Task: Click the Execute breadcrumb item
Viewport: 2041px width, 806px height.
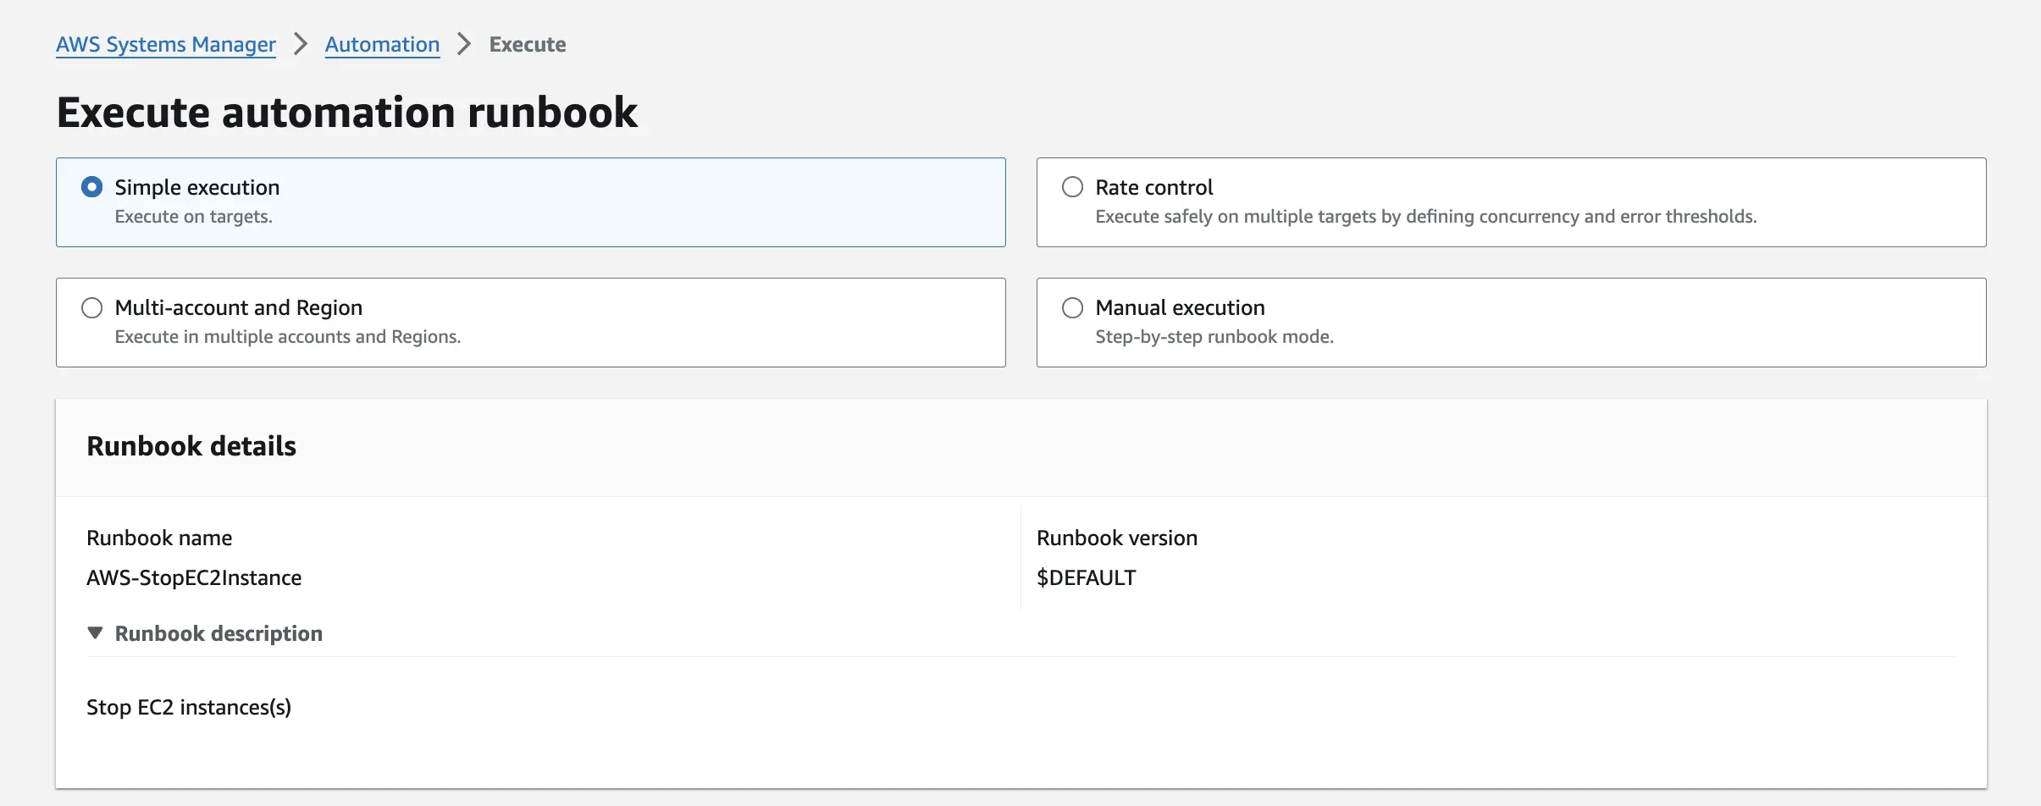Action: (x=527, y=43)
